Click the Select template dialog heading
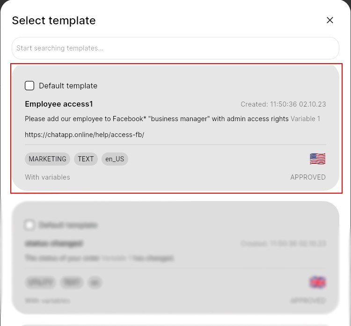This screenshot has width=351, height=326. (x=54, y=21)
